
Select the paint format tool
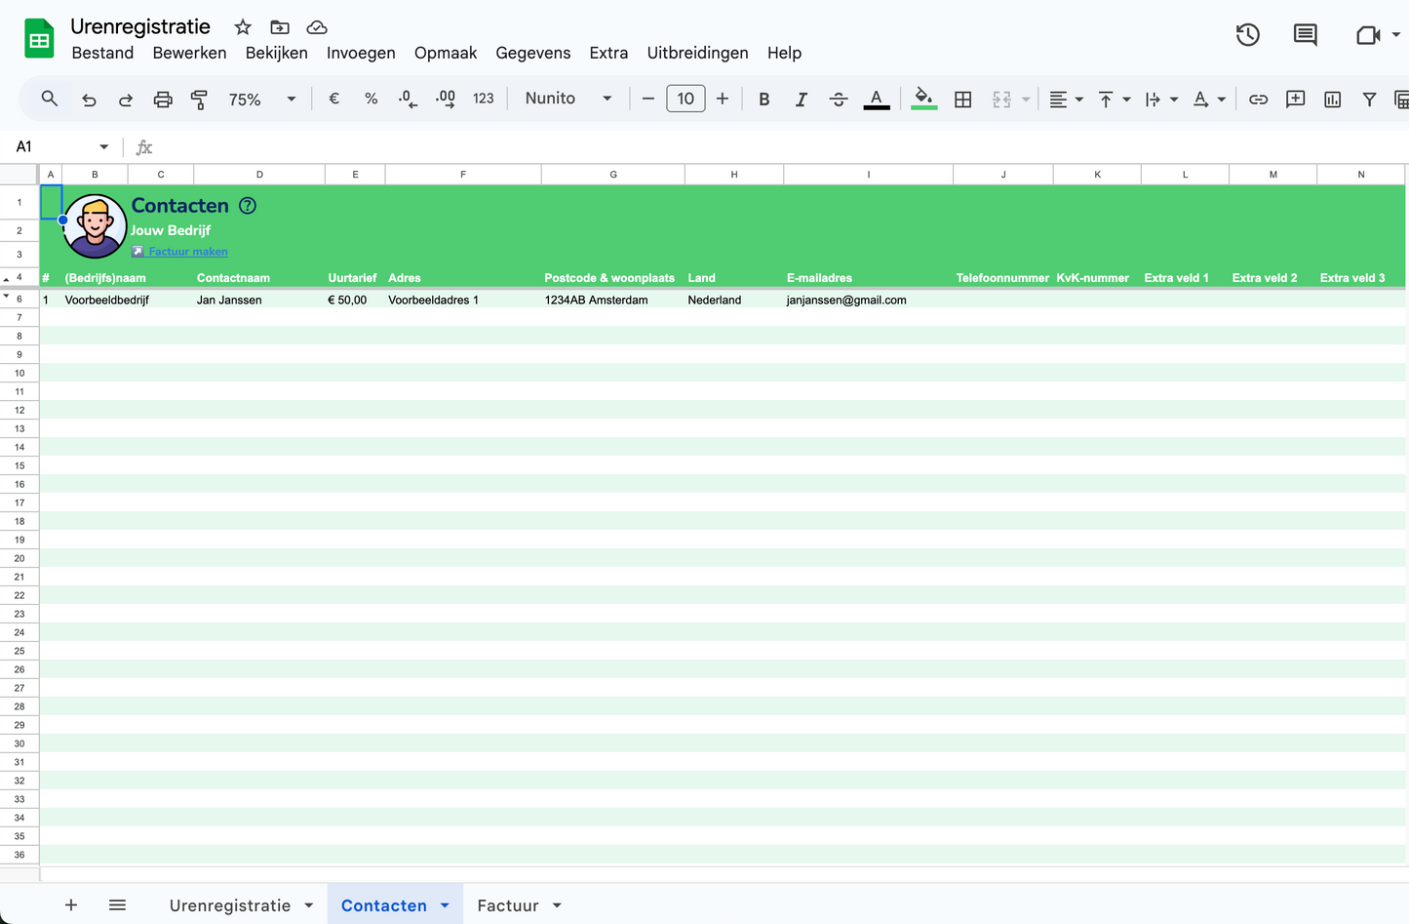point(199,100)
